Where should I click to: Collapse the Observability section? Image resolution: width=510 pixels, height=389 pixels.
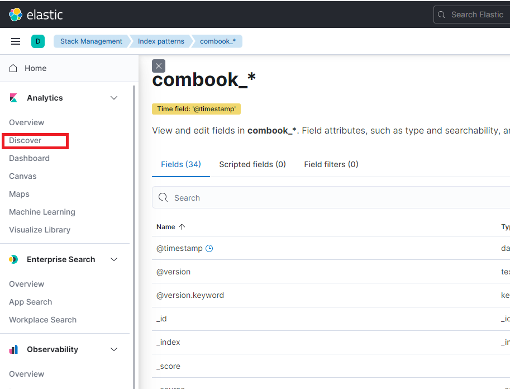pos(114,349)
